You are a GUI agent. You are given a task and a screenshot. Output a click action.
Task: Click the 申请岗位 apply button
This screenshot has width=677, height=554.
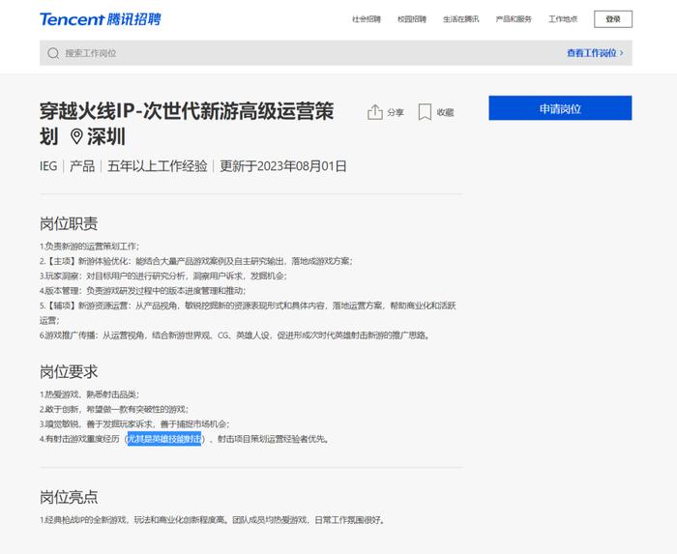(x=560, y=108)
